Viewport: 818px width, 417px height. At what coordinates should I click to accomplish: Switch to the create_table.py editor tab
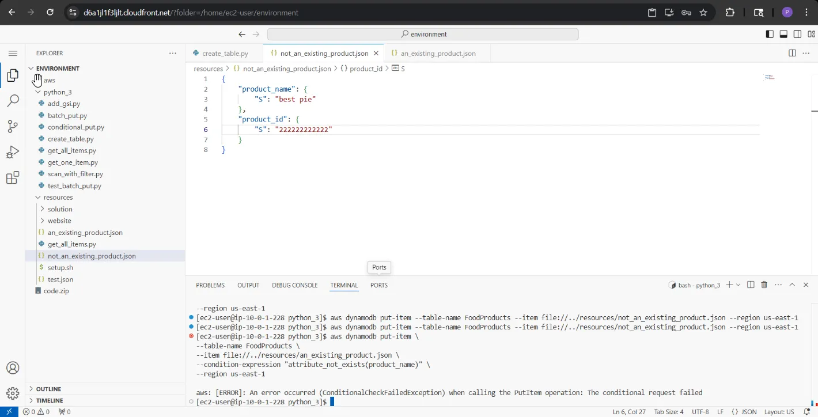point(225,53)
